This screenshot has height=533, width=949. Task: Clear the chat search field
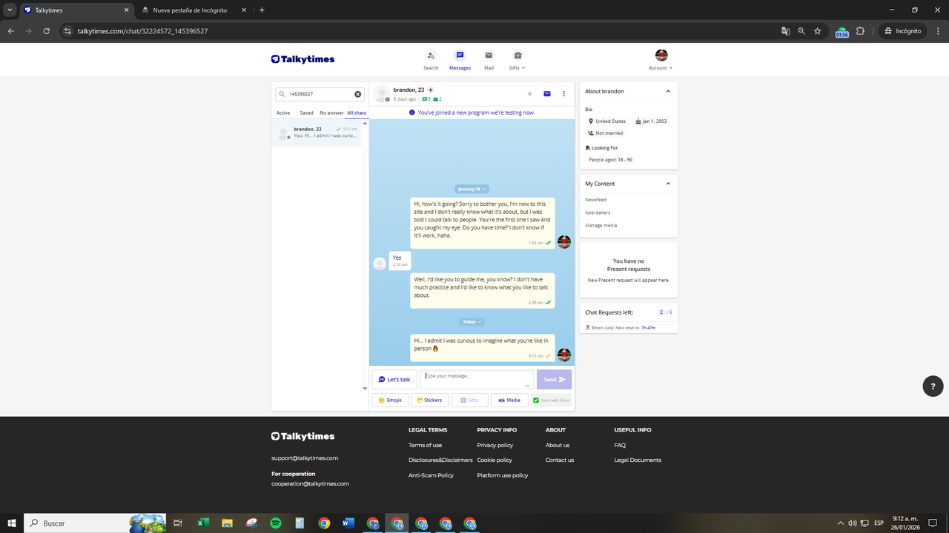357,94
